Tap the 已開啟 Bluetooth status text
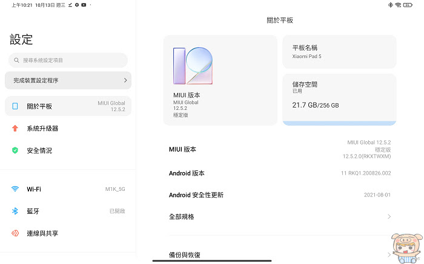 [x=118, y=211]
